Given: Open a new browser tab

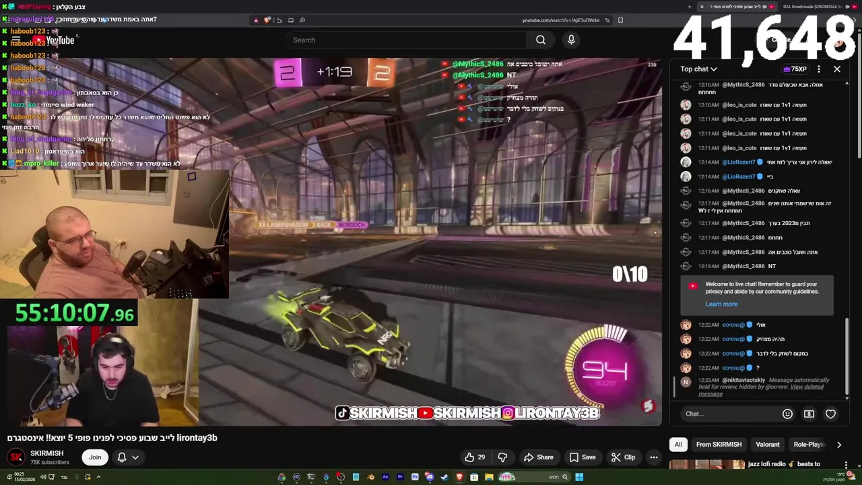Looking at the screenshot, I should tap(689, 7).
